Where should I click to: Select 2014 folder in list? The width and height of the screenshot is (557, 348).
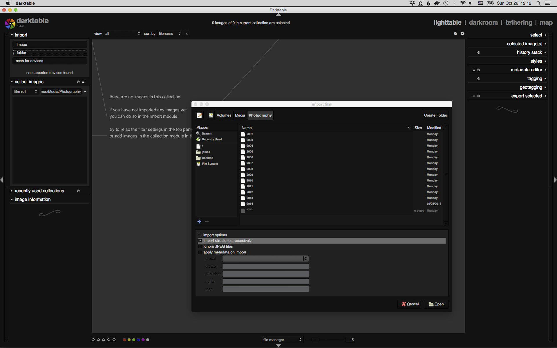[x=341, y=204]
